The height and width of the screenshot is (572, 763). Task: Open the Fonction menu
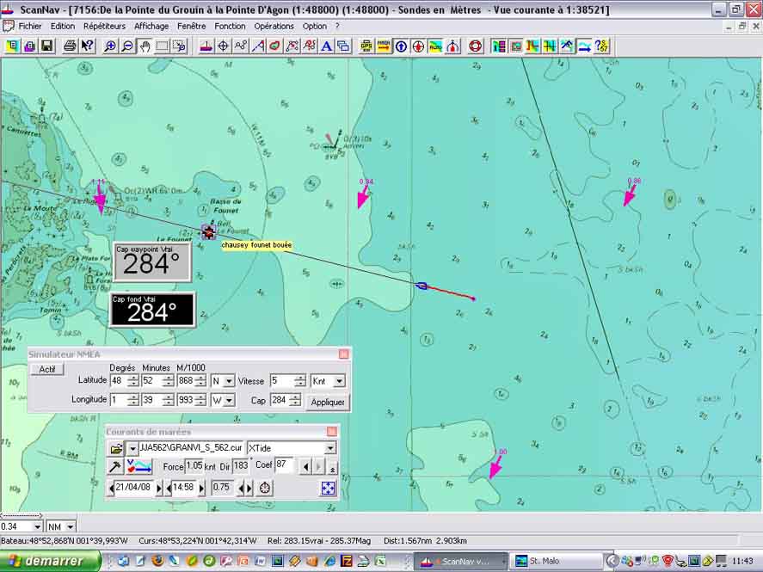pyautogui.click(x=230, y=27)
